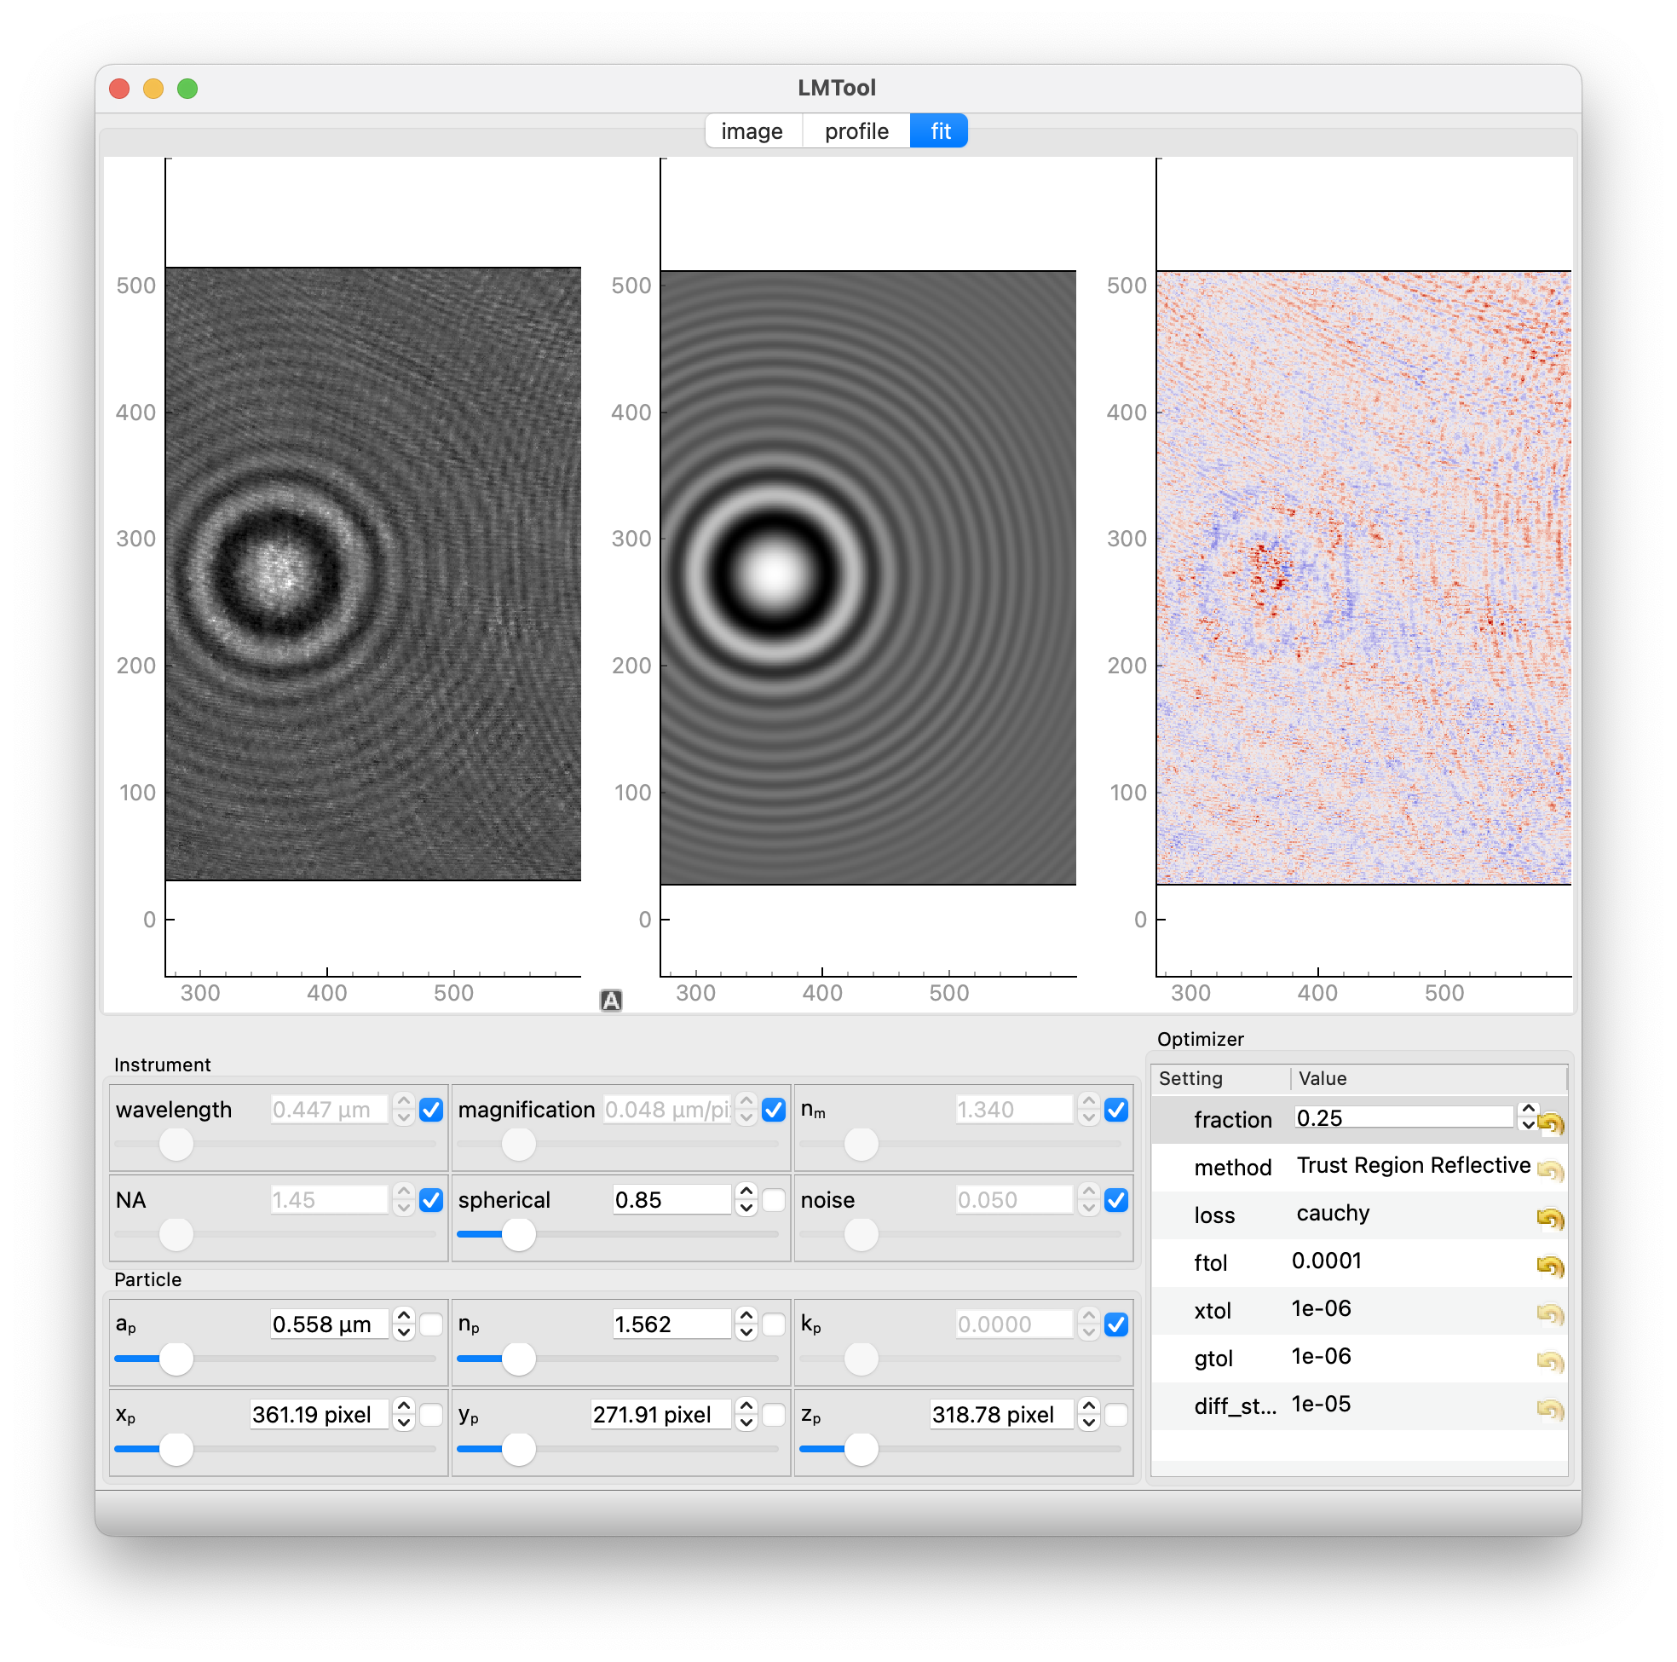Uncheck the wavelength fixed checkbox

(431, 1110)
